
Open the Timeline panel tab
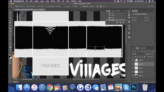coord(16,82)
